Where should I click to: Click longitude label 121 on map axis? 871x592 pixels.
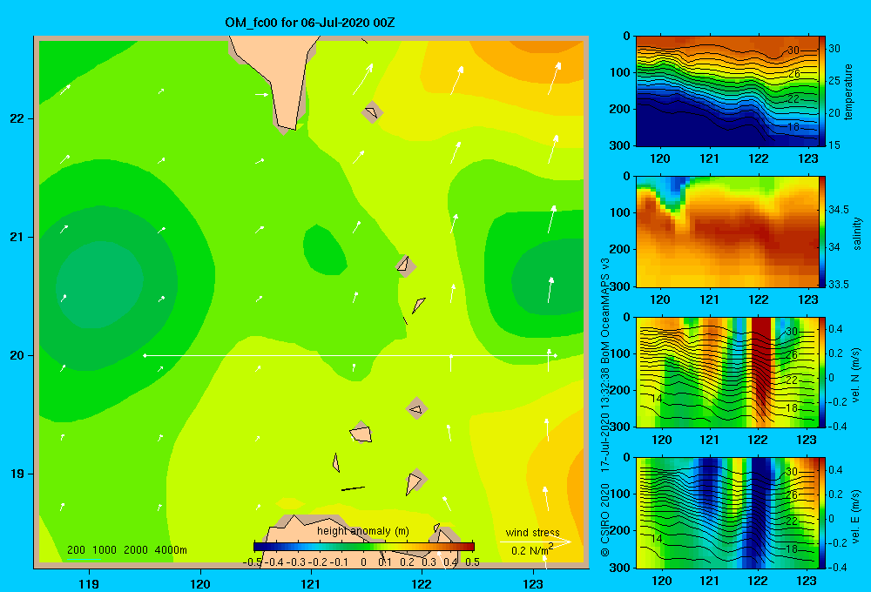pos(311,583)
